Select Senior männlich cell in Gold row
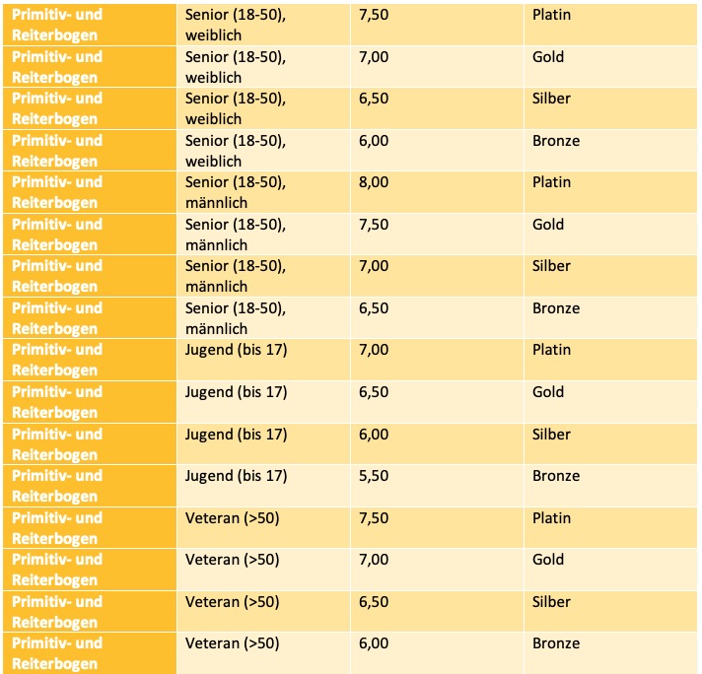This screenshot has width=702, height=674. 236,235
